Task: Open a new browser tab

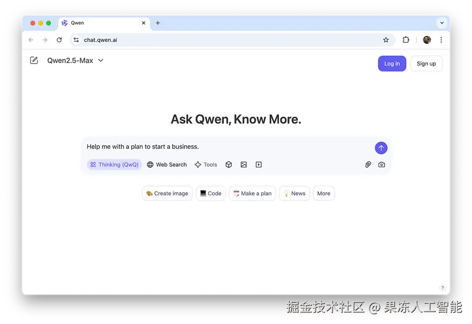Action: tap(158, 23)
